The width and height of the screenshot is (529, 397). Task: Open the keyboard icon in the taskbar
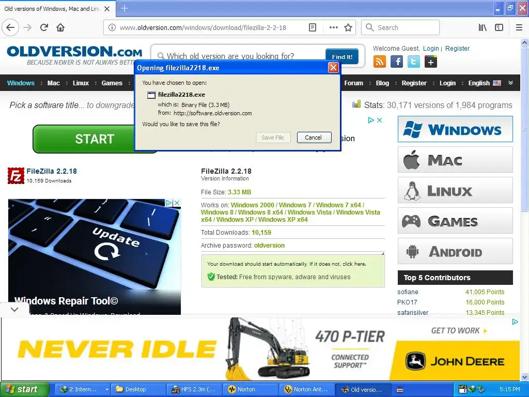400,390
